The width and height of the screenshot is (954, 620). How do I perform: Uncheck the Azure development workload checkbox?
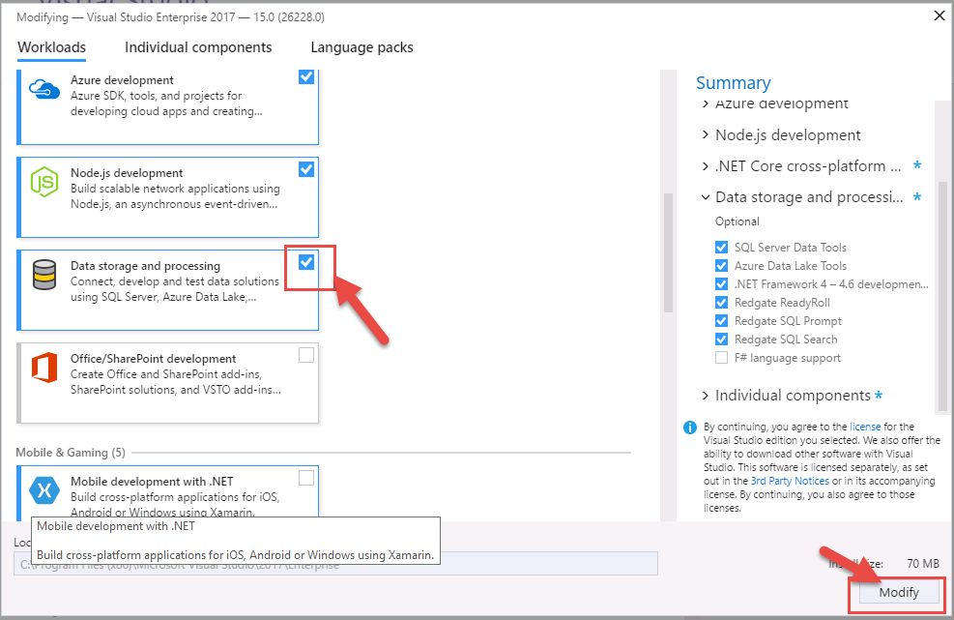306,76
